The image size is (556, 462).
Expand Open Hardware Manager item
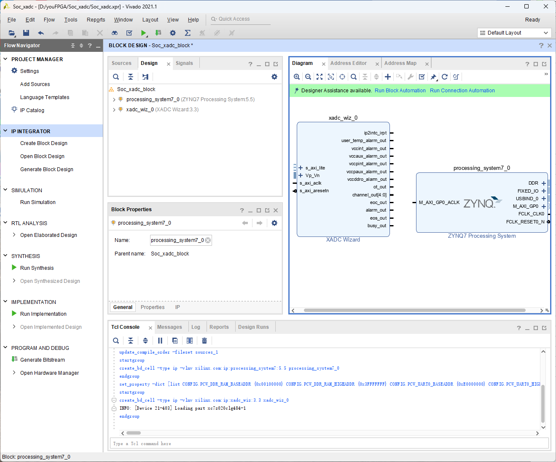[14, 373]
